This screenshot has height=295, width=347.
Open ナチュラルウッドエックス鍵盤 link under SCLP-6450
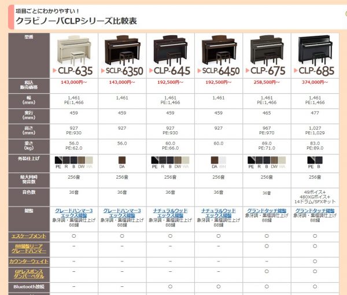point(219,213)
